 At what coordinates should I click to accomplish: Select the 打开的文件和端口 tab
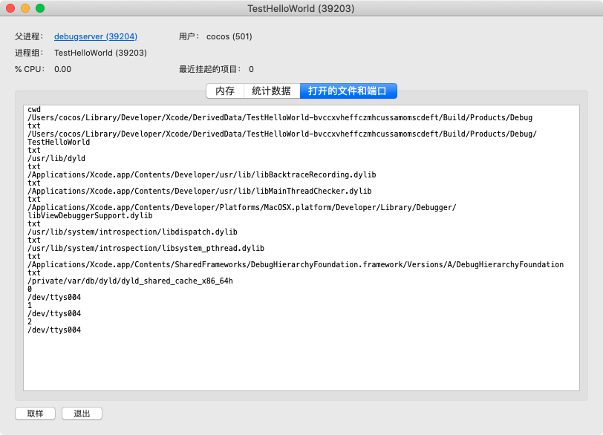(348, 91)
